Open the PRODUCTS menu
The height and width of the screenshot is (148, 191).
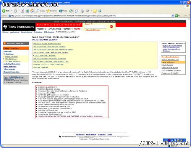click(42, 29)
